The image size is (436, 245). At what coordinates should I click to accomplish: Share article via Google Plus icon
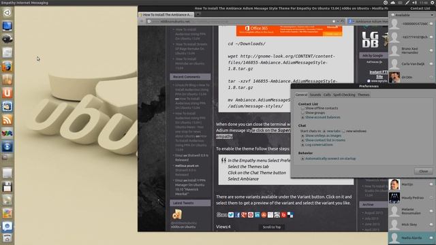[244, 215]
